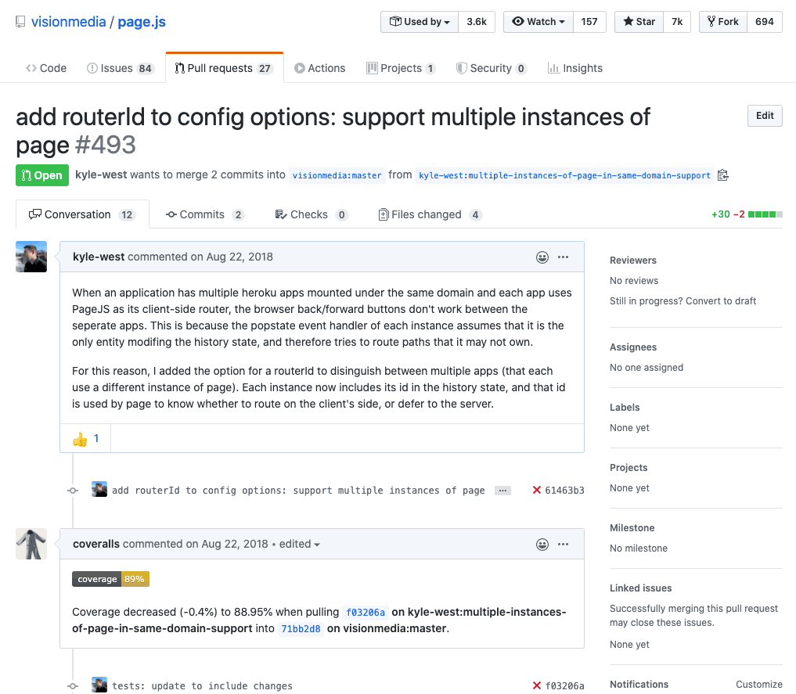
Task: Click failed status X next to 61463b3
Action: click(537, 490)
